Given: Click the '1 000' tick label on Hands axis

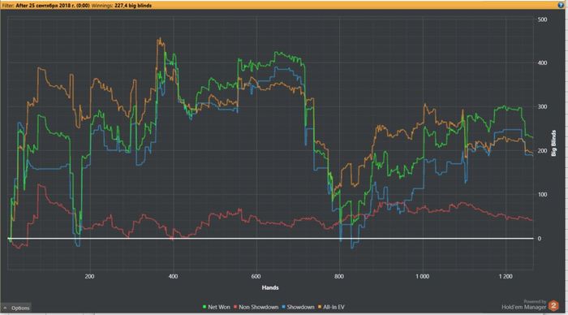Looking at the screenshot, I should click(x=423, y=276).
